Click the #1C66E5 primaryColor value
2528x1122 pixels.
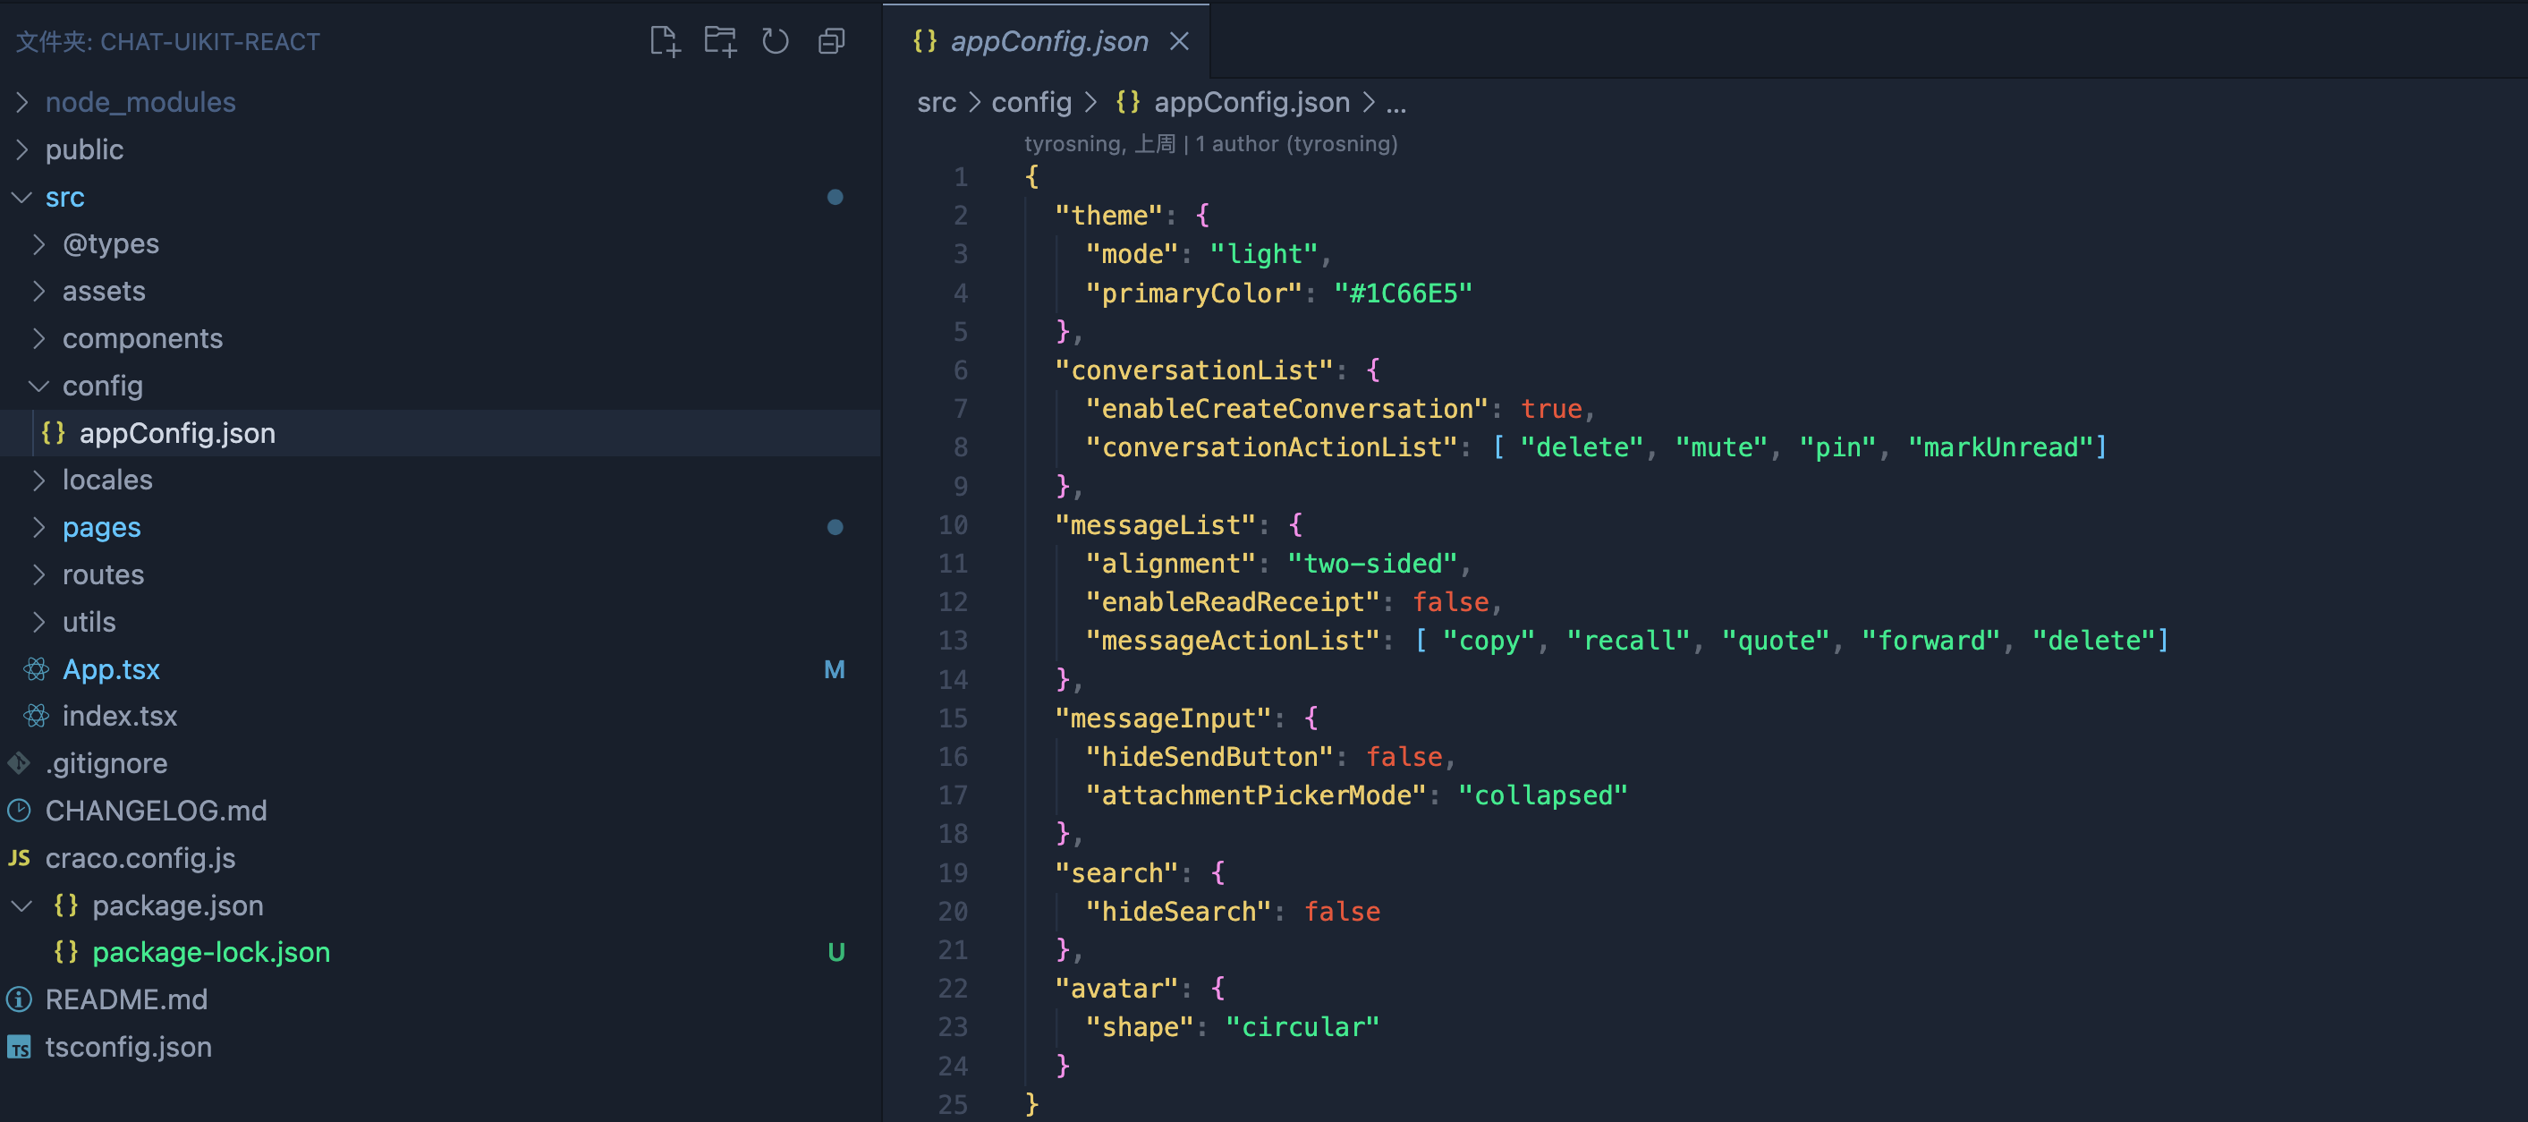point(1403,293)
